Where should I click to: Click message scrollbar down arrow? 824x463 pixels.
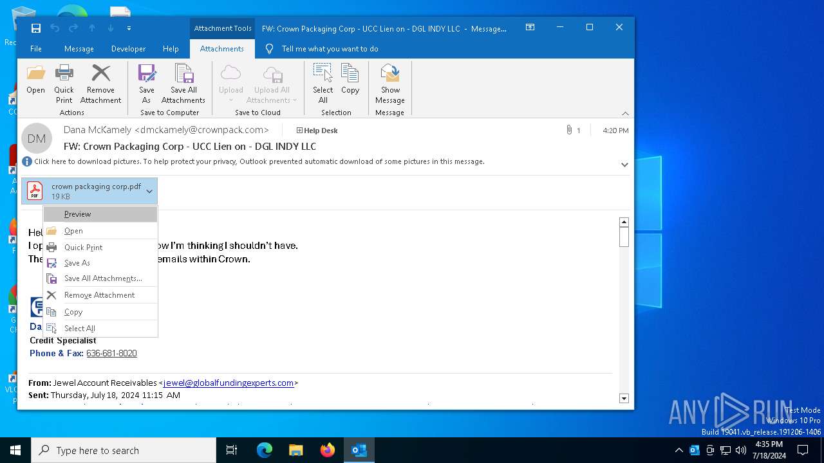pos(624,399)
